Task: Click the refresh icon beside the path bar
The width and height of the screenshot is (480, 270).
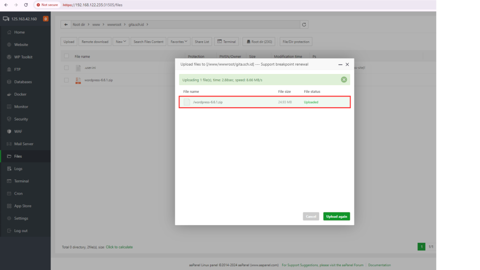Action: click(304, 24)
